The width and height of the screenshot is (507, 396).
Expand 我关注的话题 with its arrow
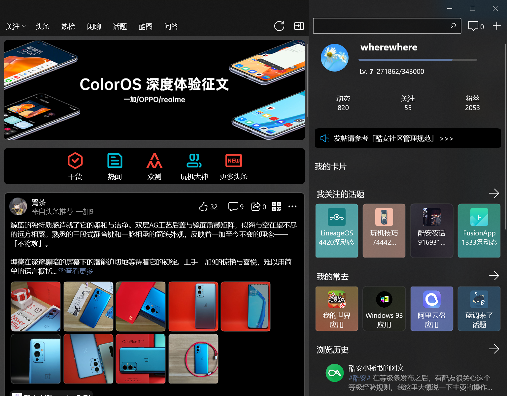[x=494, y=193]
